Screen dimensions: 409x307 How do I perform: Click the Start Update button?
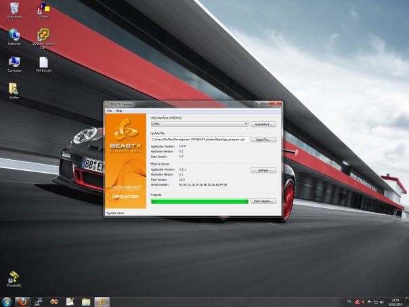tap(263, 201)
